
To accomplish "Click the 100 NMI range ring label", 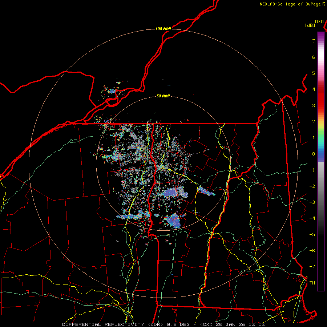I will pyautogui.click(x=163, y=29).
